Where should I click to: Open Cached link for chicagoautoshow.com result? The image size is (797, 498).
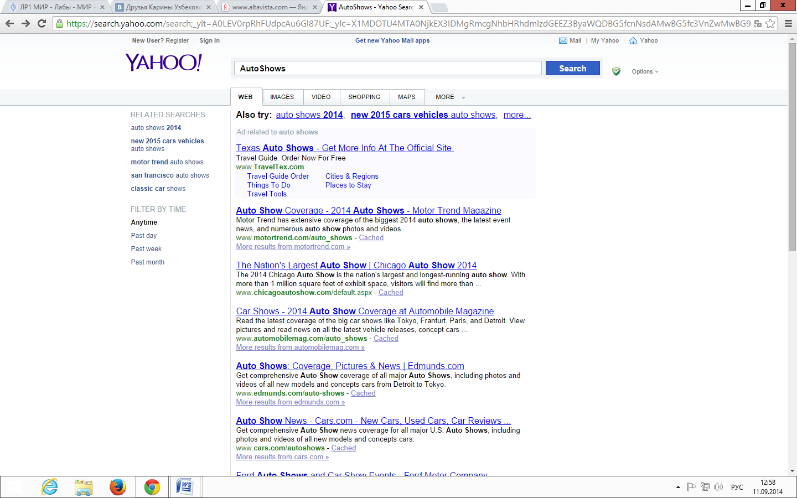pos(391,292)
